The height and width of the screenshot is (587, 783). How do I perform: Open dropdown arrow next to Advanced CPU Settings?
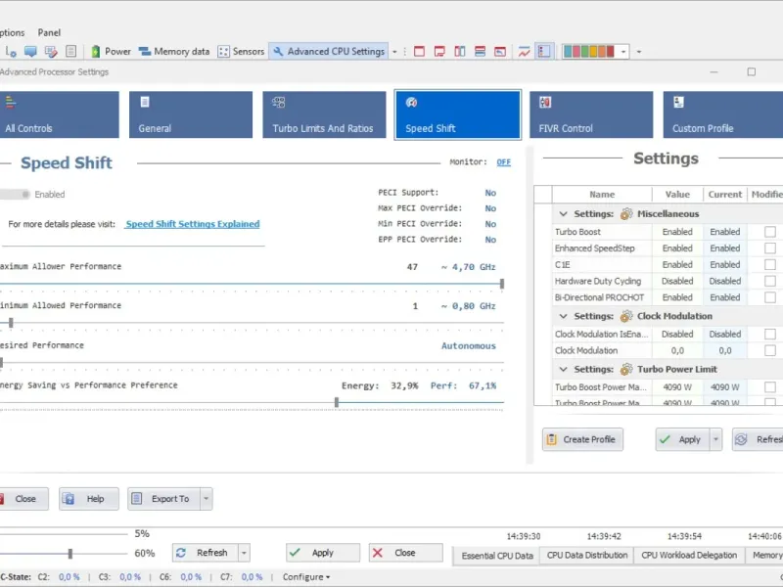coord(394,52)
